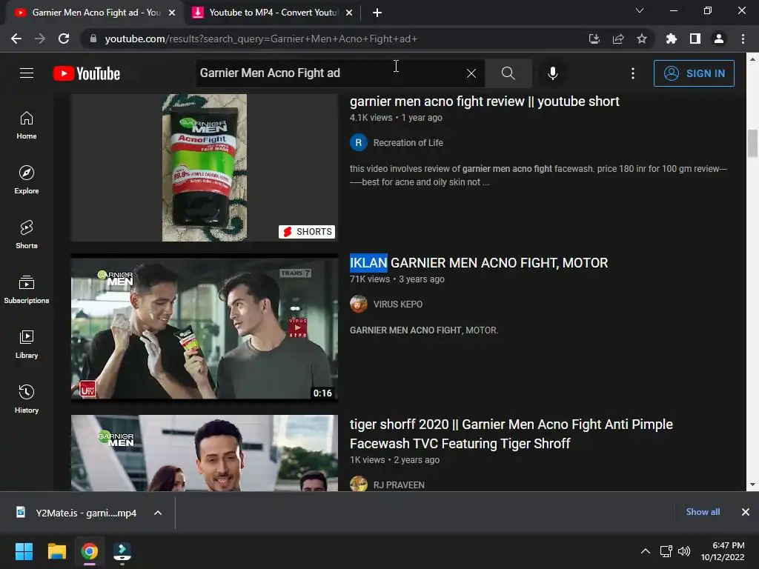Screen dimensions: 759x569
Task: Open tab search dropdown chevron
Action: tap(640, 10)
